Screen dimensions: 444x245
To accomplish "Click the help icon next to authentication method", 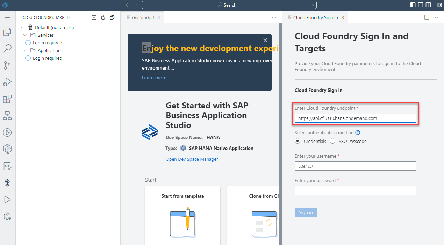I will 357,132.
